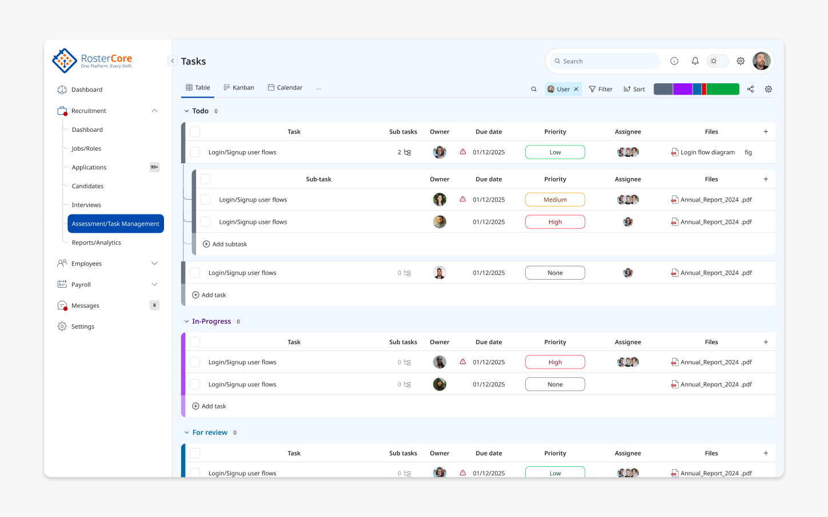This screenshot has height=517, width=828.
Task: Check the select-all box in In-Progress header
Action: coord(195,342)
